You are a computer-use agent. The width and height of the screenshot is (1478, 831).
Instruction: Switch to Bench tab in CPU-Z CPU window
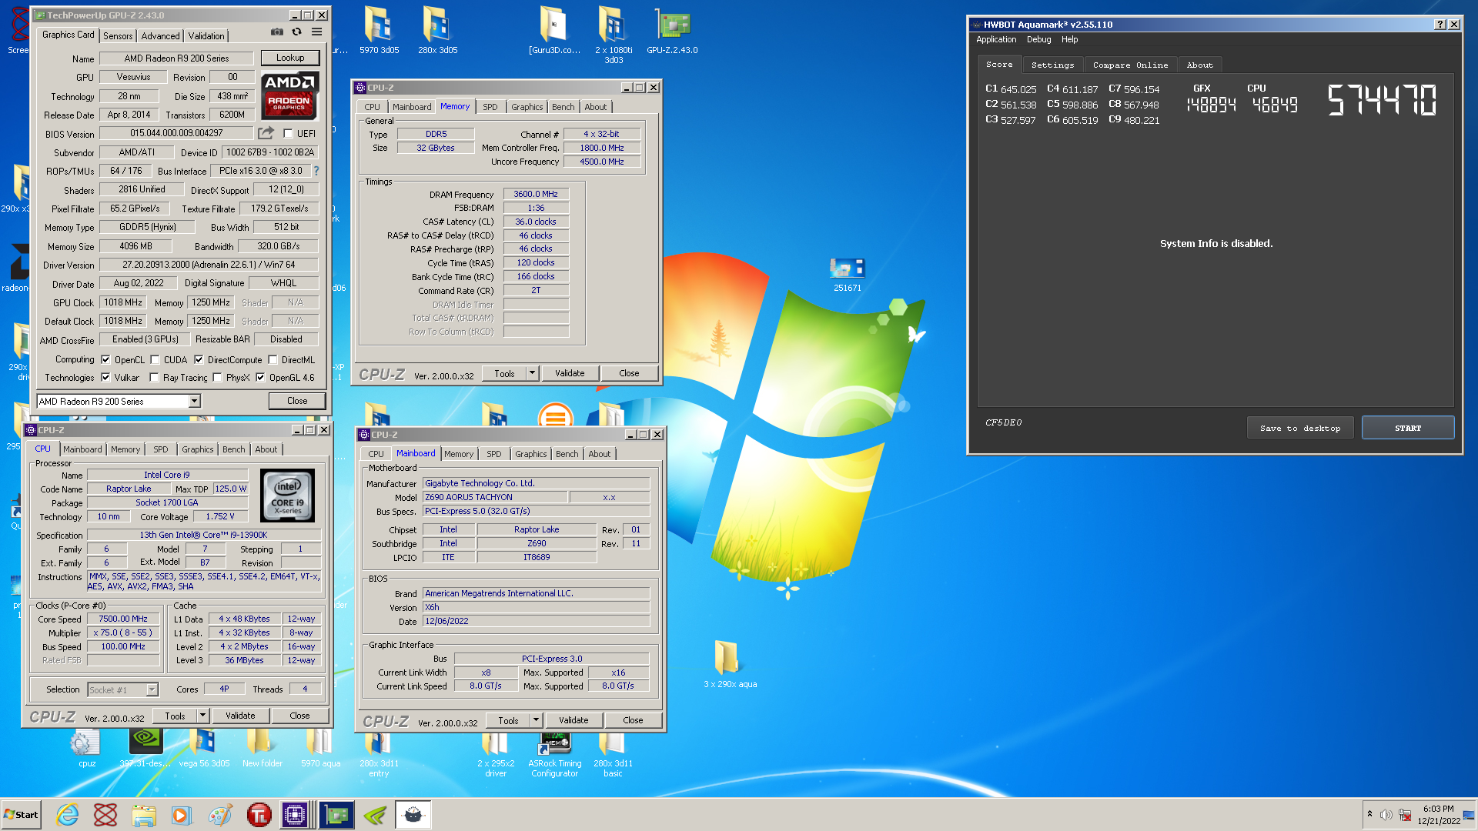pos(234,449)
